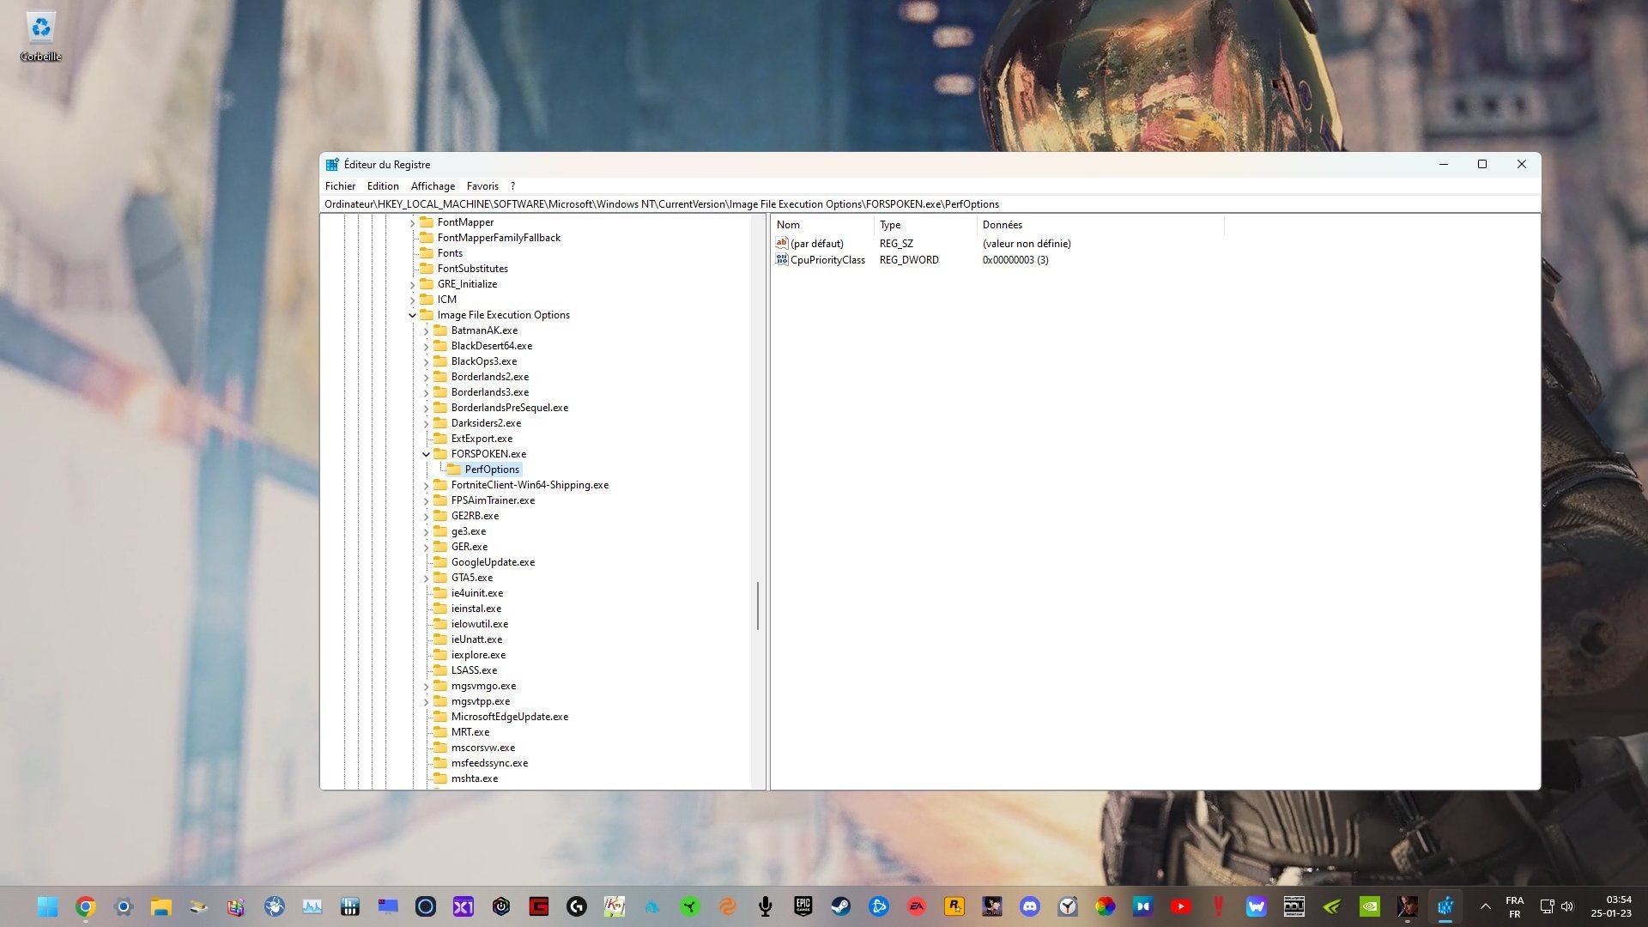Open Discord from the taskbar
The width and height of the screenshot is (1648, 927).
point(1029,906)
